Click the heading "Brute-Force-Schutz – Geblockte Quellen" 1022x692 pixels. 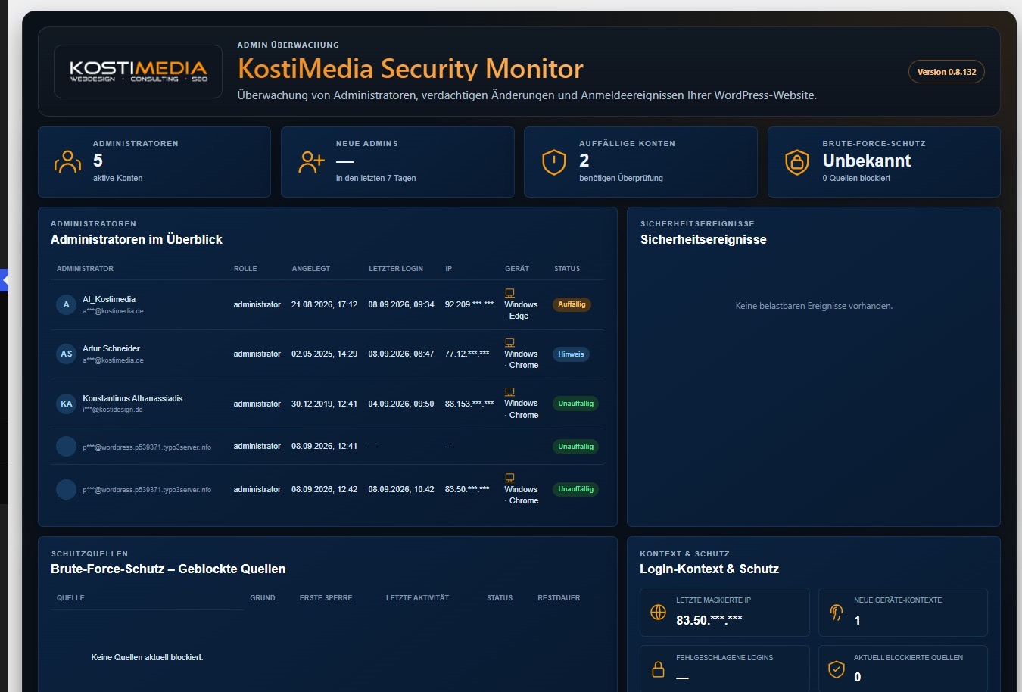[x=168, y=569]
